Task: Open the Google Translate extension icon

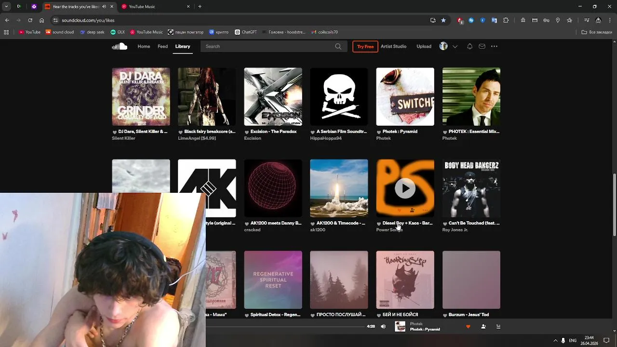Action: (x=494, y=20)
